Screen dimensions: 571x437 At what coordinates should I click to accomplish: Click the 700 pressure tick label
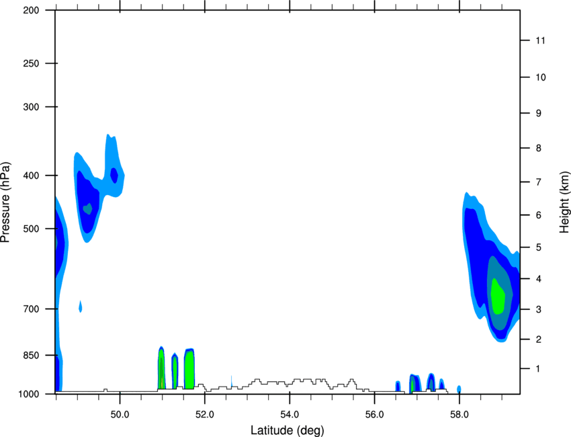(x=31, y=309)
